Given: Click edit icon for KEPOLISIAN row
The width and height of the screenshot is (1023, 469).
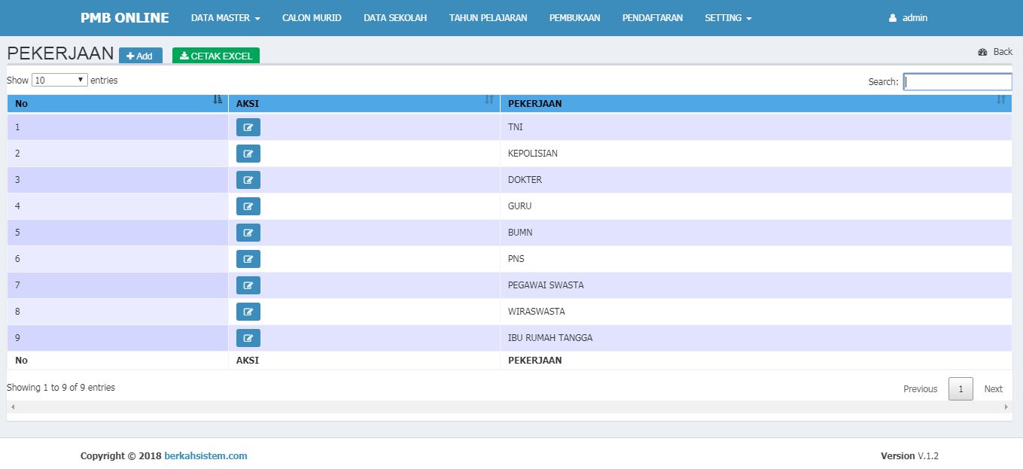Looking at the screenshot, I should 248,154.
